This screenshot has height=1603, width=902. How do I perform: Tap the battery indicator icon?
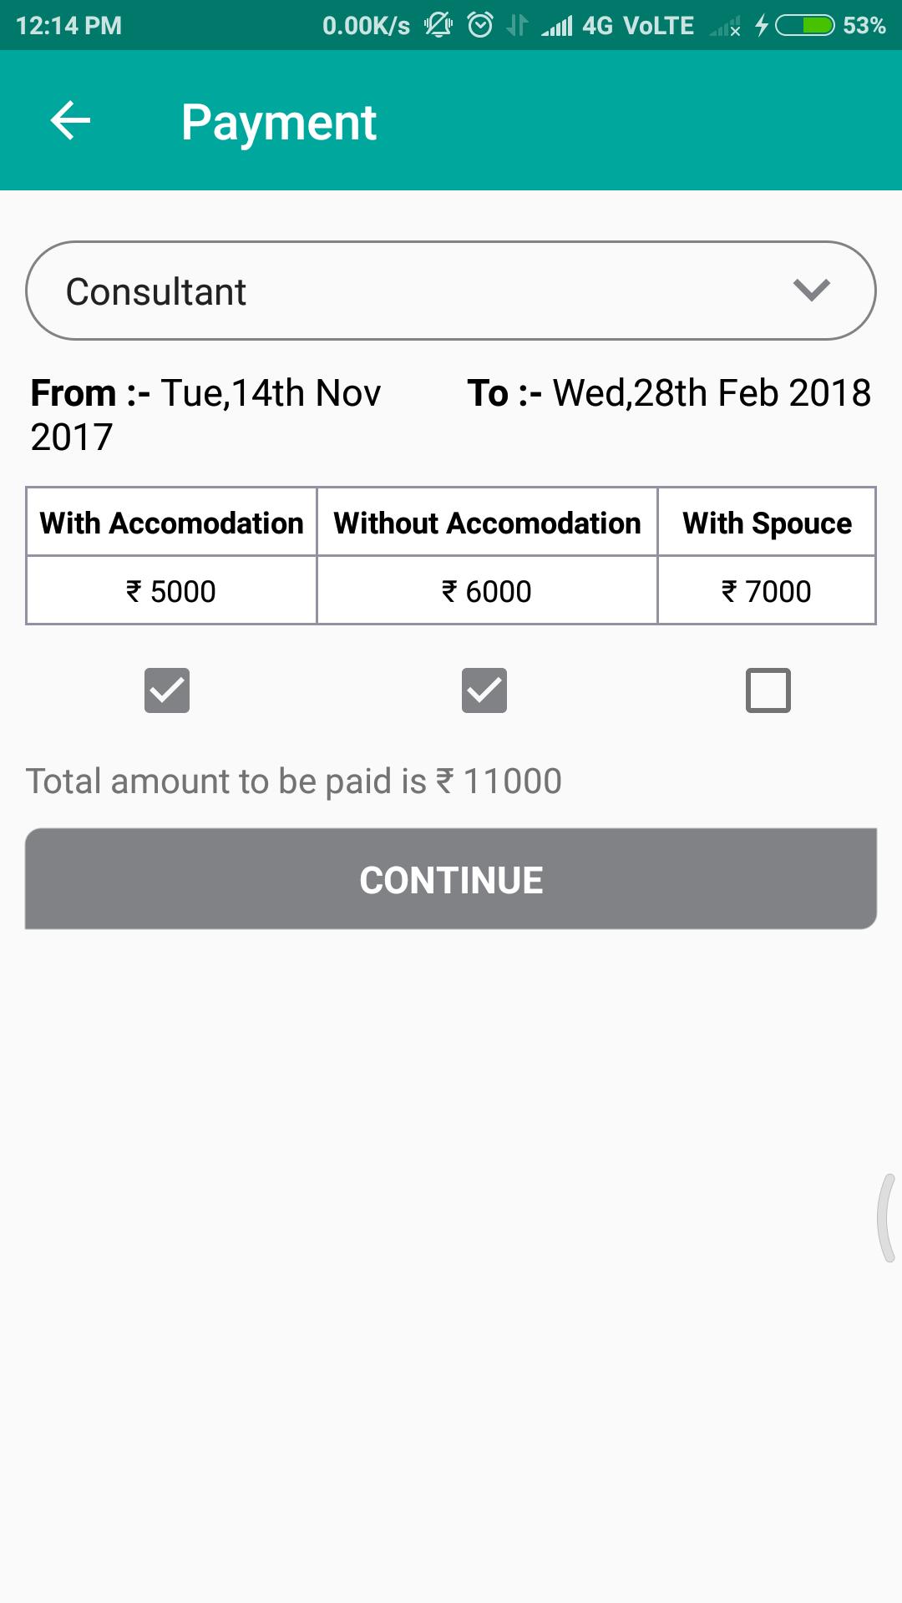(x=804, y=25)
